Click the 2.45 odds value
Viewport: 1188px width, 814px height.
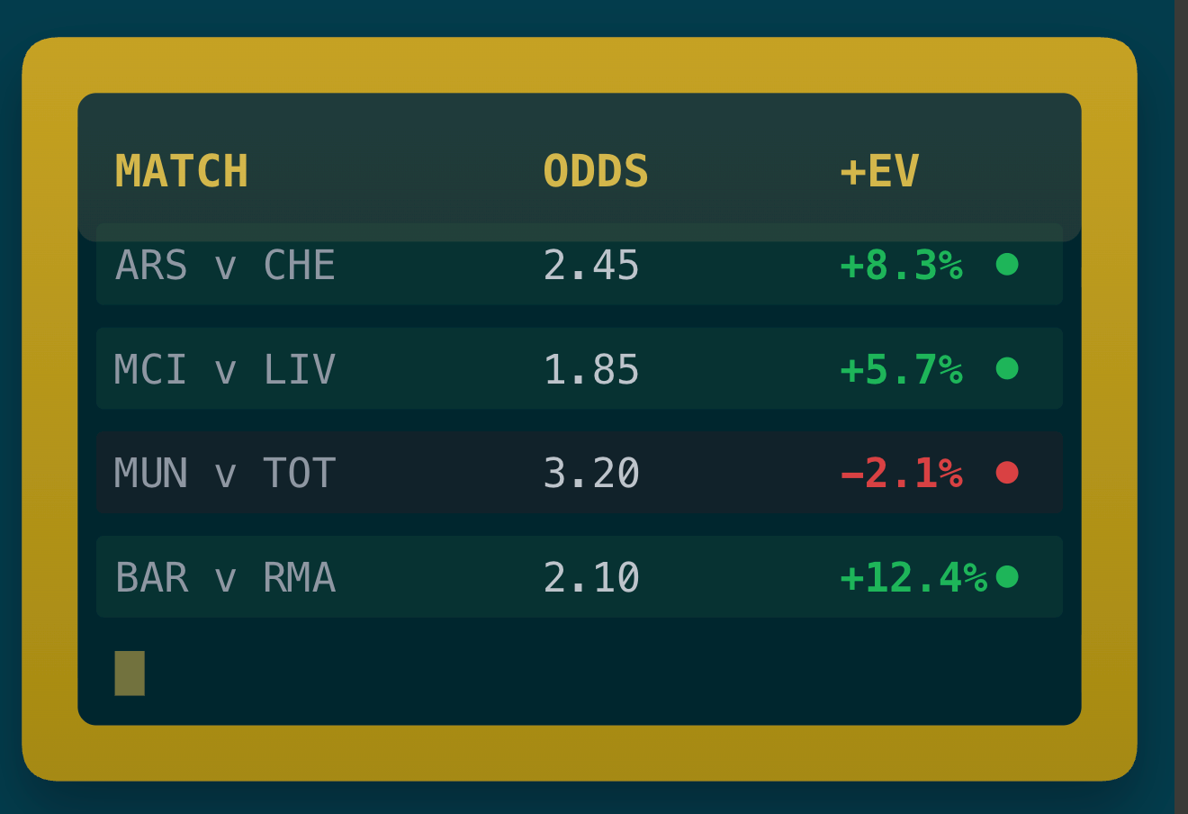pyautogui.click(x=591, y=266)
